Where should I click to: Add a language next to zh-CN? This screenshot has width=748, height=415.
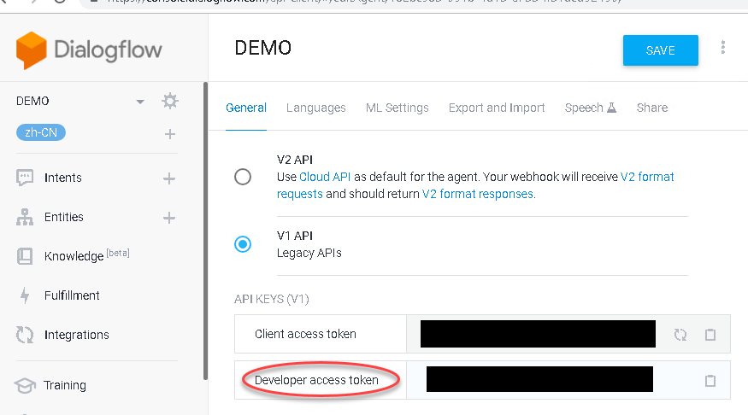coord(170,134)
